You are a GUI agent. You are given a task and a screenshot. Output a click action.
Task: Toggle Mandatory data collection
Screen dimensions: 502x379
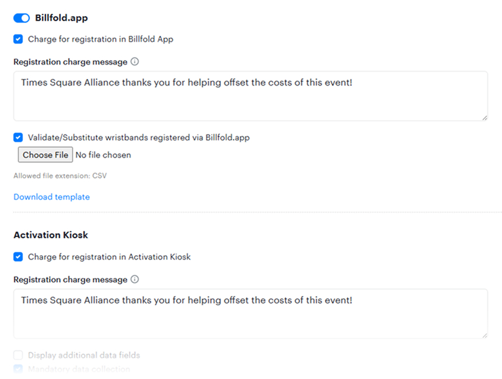(x=17, y=369)
